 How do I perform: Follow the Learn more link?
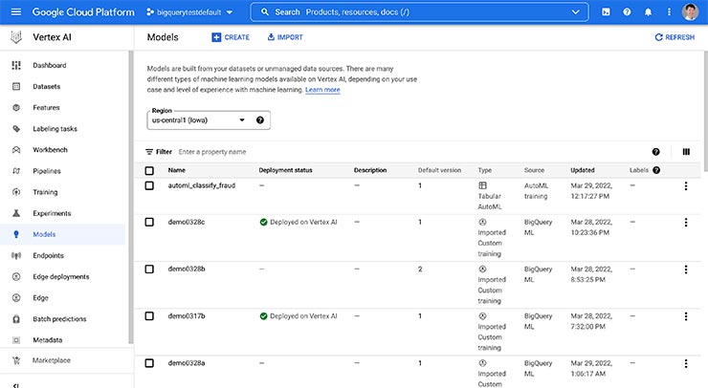coord(322,90)
